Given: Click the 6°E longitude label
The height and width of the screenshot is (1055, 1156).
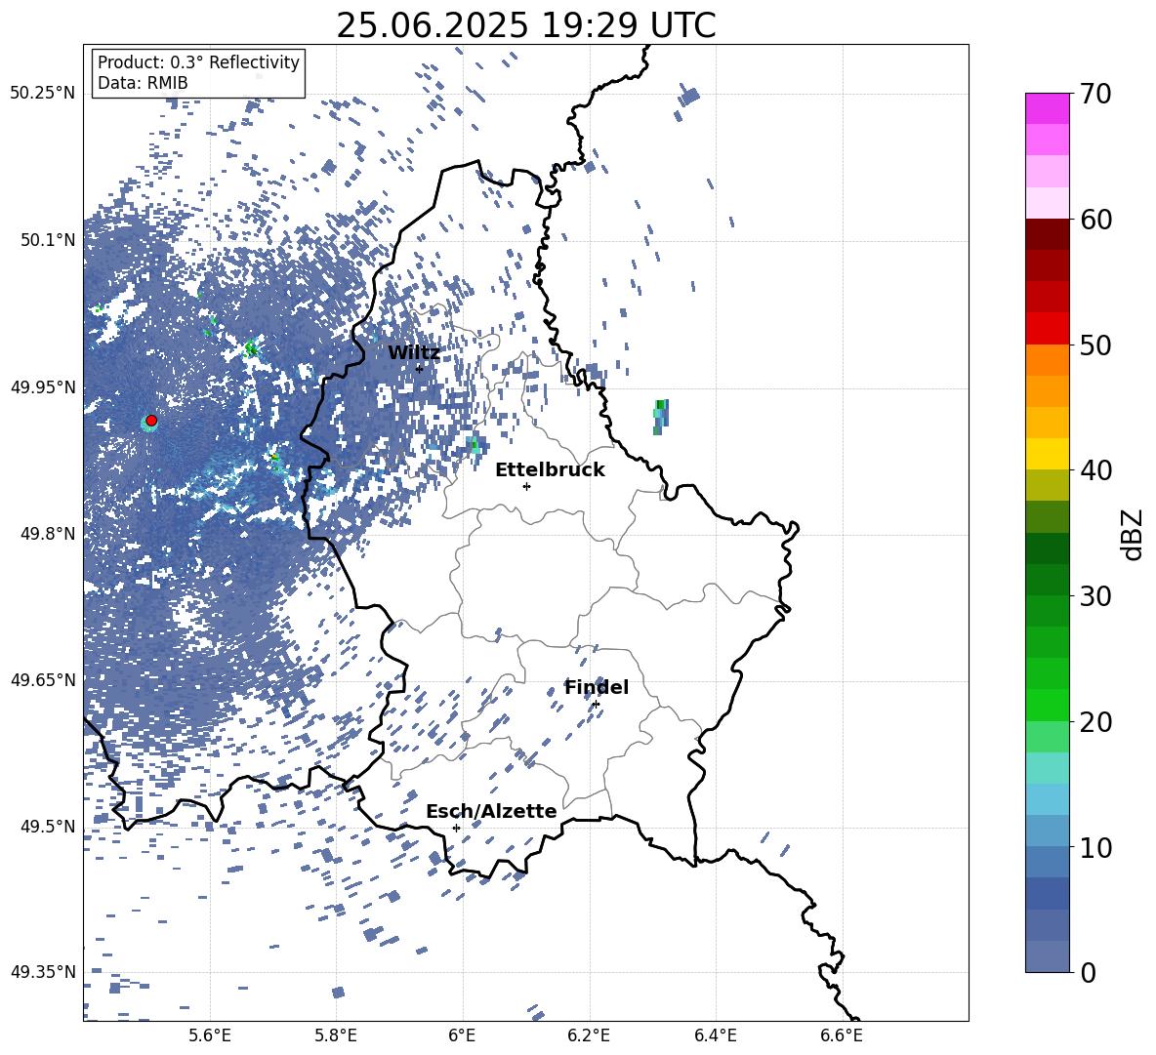Looking at the screenshot, I should click(x=462, y=1035).
